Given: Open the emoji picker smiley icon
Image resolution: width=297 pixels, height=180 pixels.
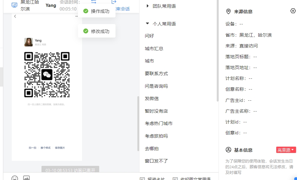Looking at the screenshot, I should click(x=15, y=178).
